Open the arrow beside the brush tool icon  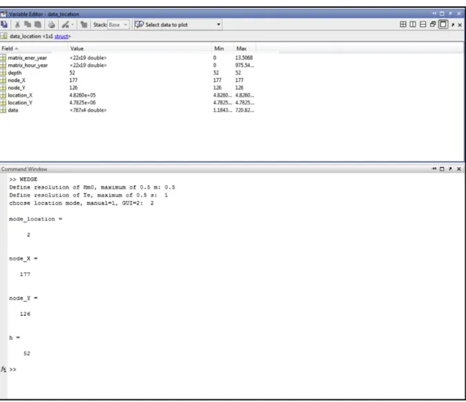(x=72, y=25)
